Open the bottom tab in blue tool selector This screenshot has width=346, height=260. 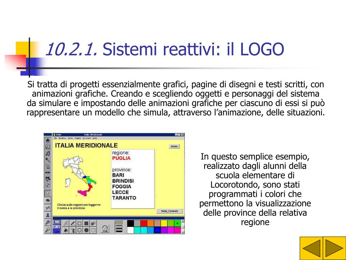(57, 231)
